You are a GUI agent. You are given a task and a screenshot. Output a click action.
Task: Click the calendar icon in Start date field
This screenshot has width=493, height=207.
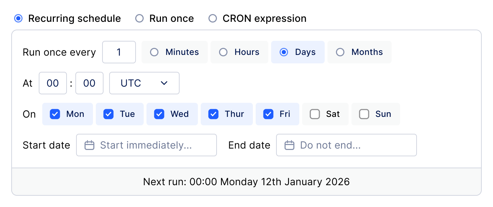point(89,145)
